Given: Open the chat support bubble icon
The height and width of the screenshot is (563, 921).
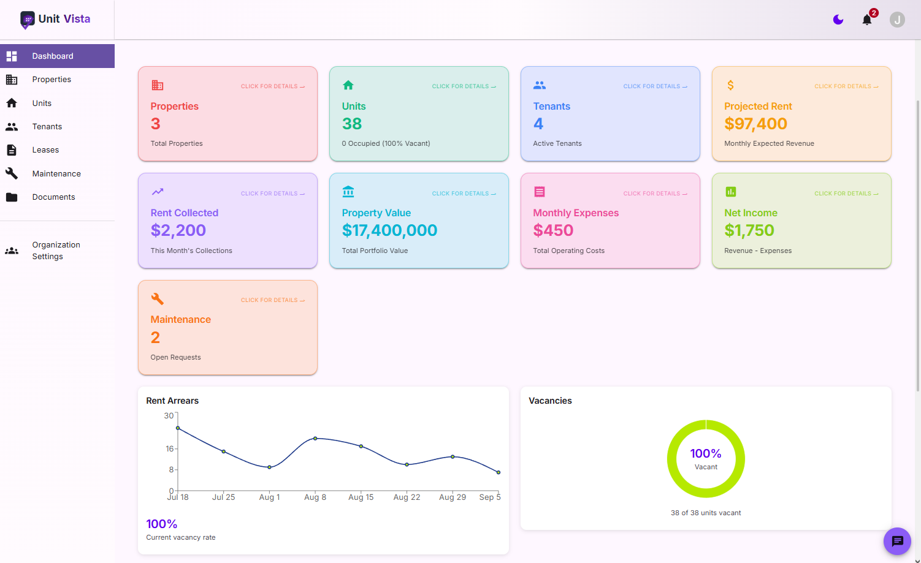Looking at the screenshot, I should click(x=897, y=541).
